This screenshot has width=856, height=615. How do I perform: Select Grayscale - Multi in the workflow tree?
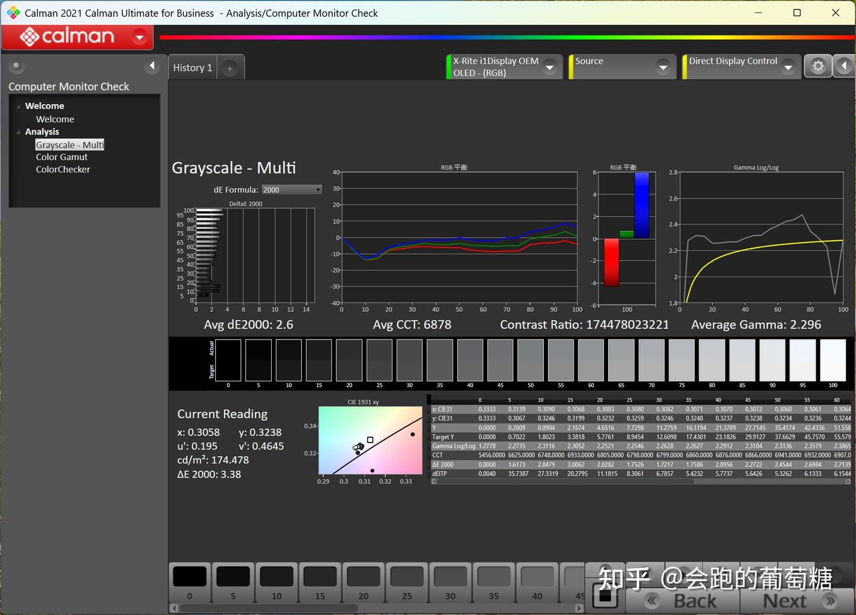coord(70,145)
